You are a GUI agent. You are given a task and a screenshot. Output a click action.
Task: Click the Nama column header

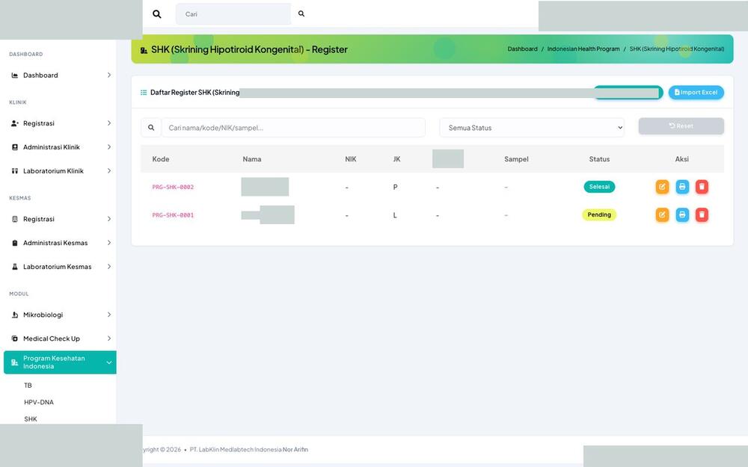tap(252, 159)
